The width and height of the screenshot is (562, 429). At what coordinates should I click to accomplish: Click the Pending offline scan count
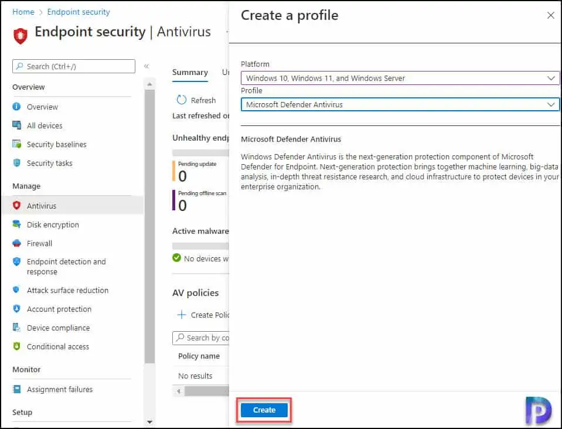182,205
